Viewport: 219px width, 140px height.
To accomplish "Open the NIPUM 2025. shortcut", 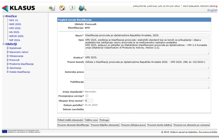I will (16, 36).
